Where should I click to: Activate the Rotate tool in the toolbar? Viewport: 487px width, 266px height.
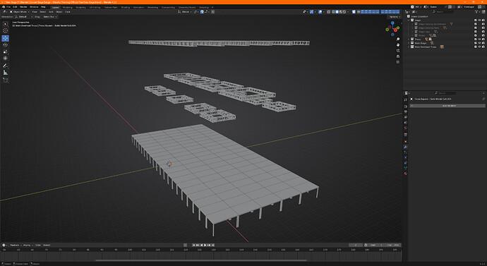tap(5, 45)
